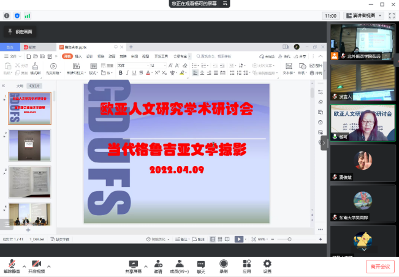Select the 幻灯片 tab in slide panel
Image resolution: width=399 pixels, height=277 pixels.
tap(36, 86)
